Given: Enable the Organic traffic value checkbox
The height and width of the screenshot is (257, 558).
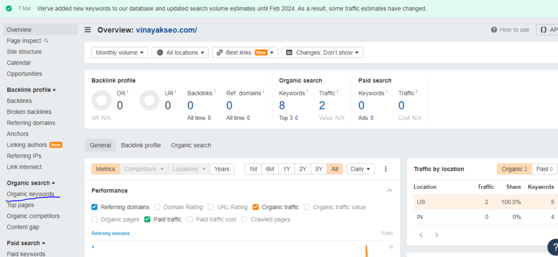Looking at the screenshot, I should [307, 207].
